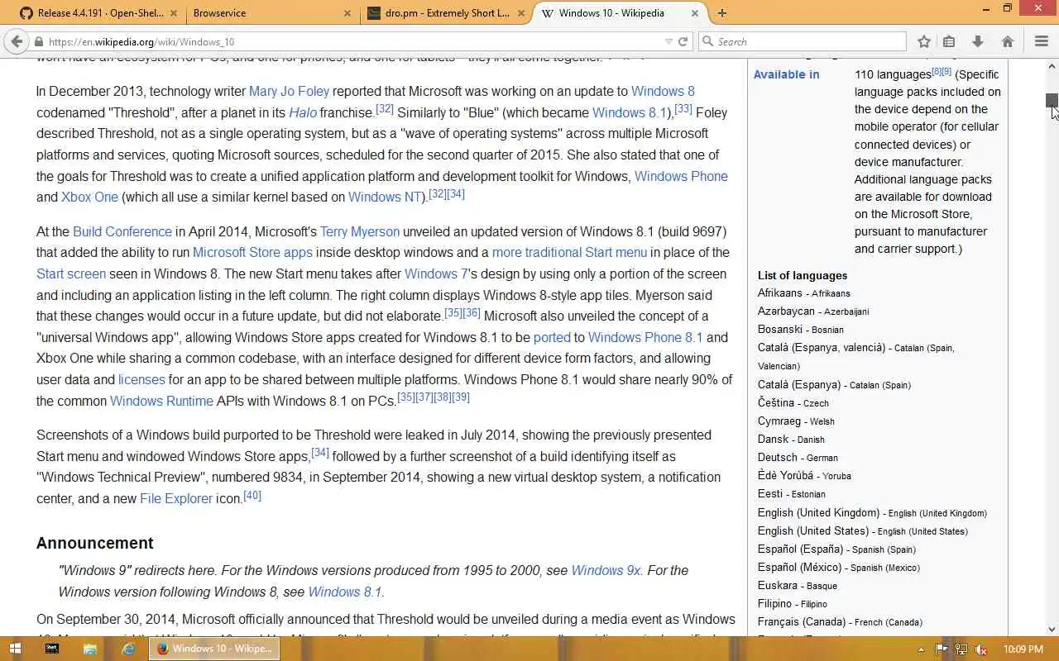Click the muted volume speaker tray icon
The width and height of the screenshot is (1059, 661).
tap(981, 649)
